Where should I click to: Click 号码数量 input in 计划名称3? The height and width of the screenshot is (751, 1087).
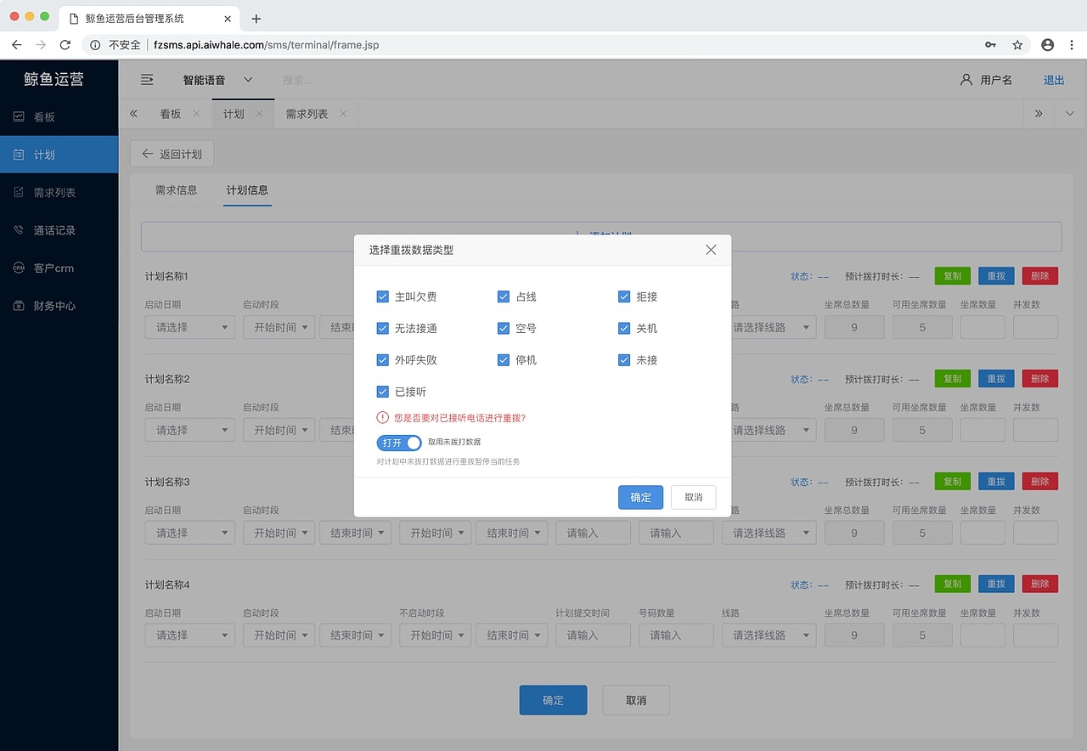point(676,533)
